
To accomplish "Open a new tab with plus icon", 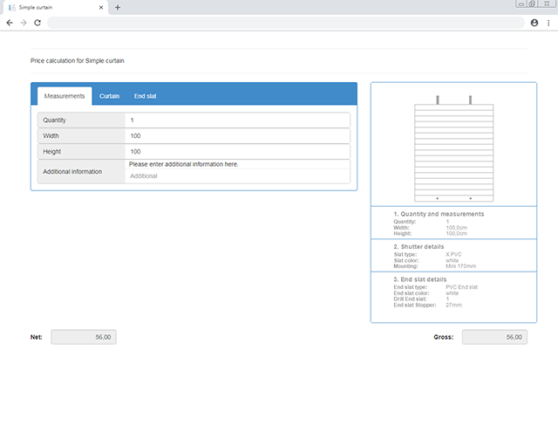I will click(x=118, y=7).
